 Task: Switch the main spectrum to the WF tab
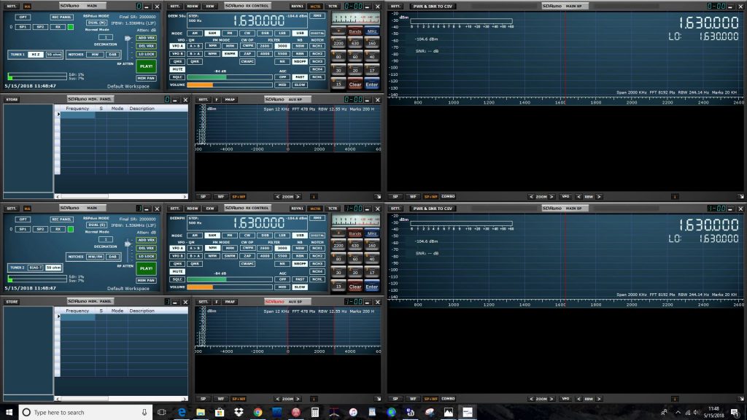[411, 196]
